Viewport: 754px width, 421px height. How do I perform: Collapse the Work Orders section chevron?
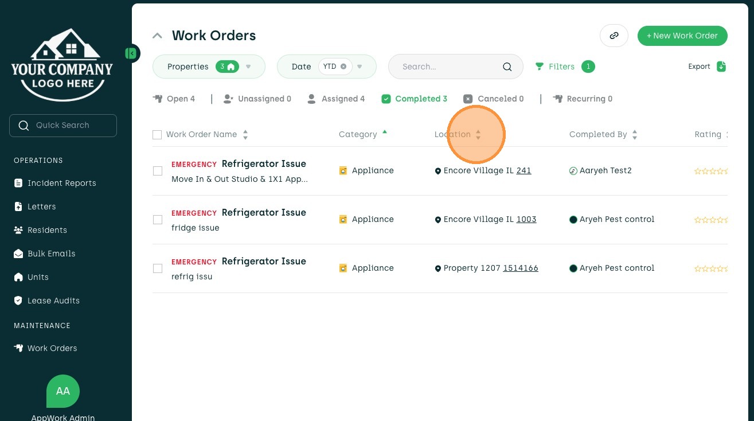157,36
